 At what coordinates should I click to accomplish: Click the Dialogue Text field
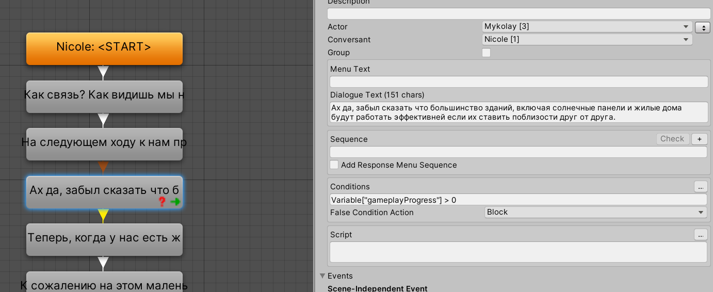coord(518,112)
